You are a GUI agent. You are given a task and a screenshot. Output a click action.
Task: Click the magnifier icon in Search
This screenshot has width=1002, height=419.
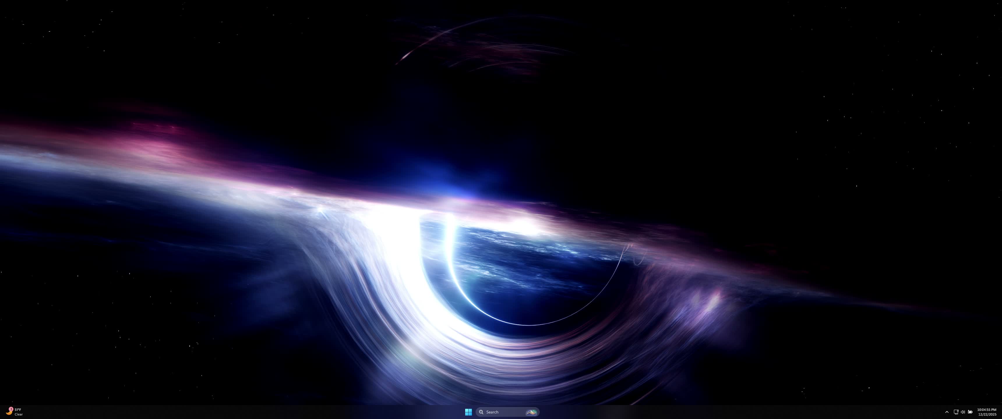(481, 412)
